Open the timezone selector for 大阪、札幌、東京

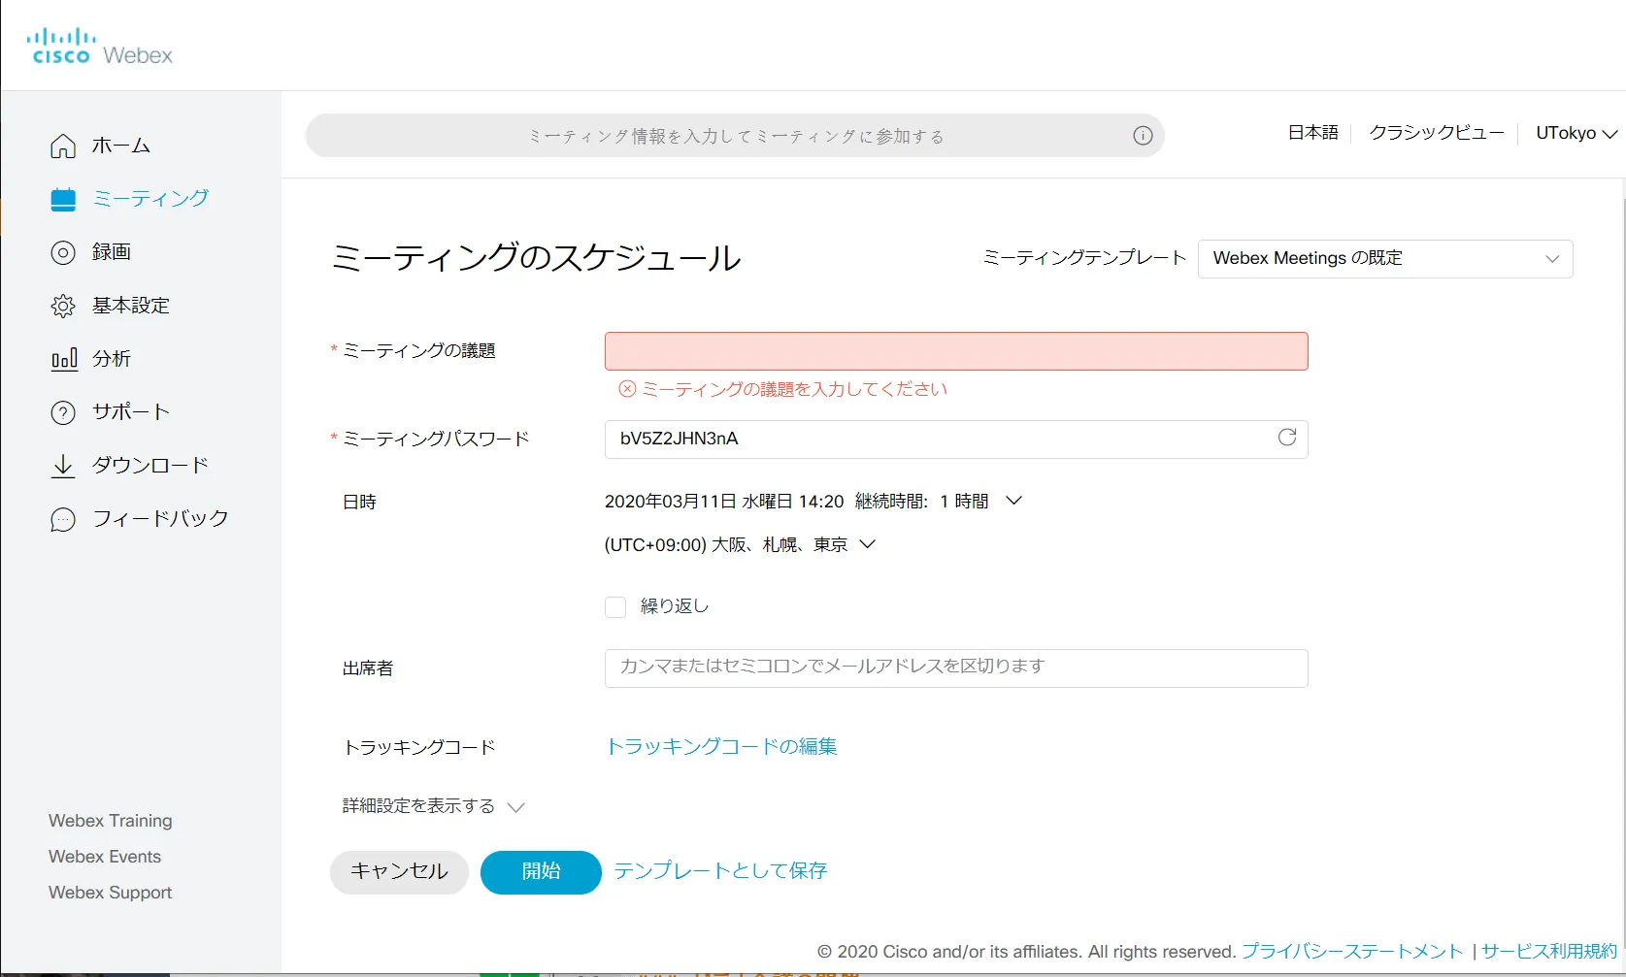pyautogui.click(x=867, y=544)
